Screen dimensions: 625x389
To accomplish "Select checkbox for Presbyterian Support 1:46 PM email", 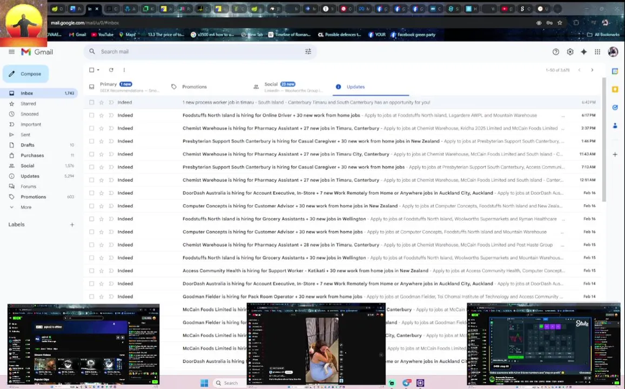I will [92, 141].
